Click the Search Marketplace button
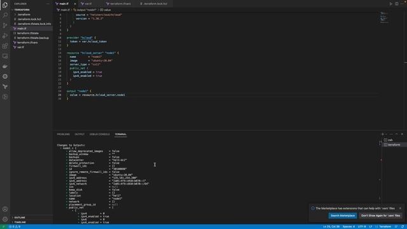407x229 pixels. (x=342, y=216)
